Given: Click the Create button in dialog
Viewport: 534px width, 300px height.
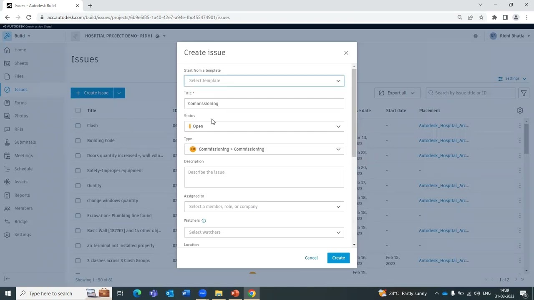Looking at the screenshot, I should (x=338, y=258).
